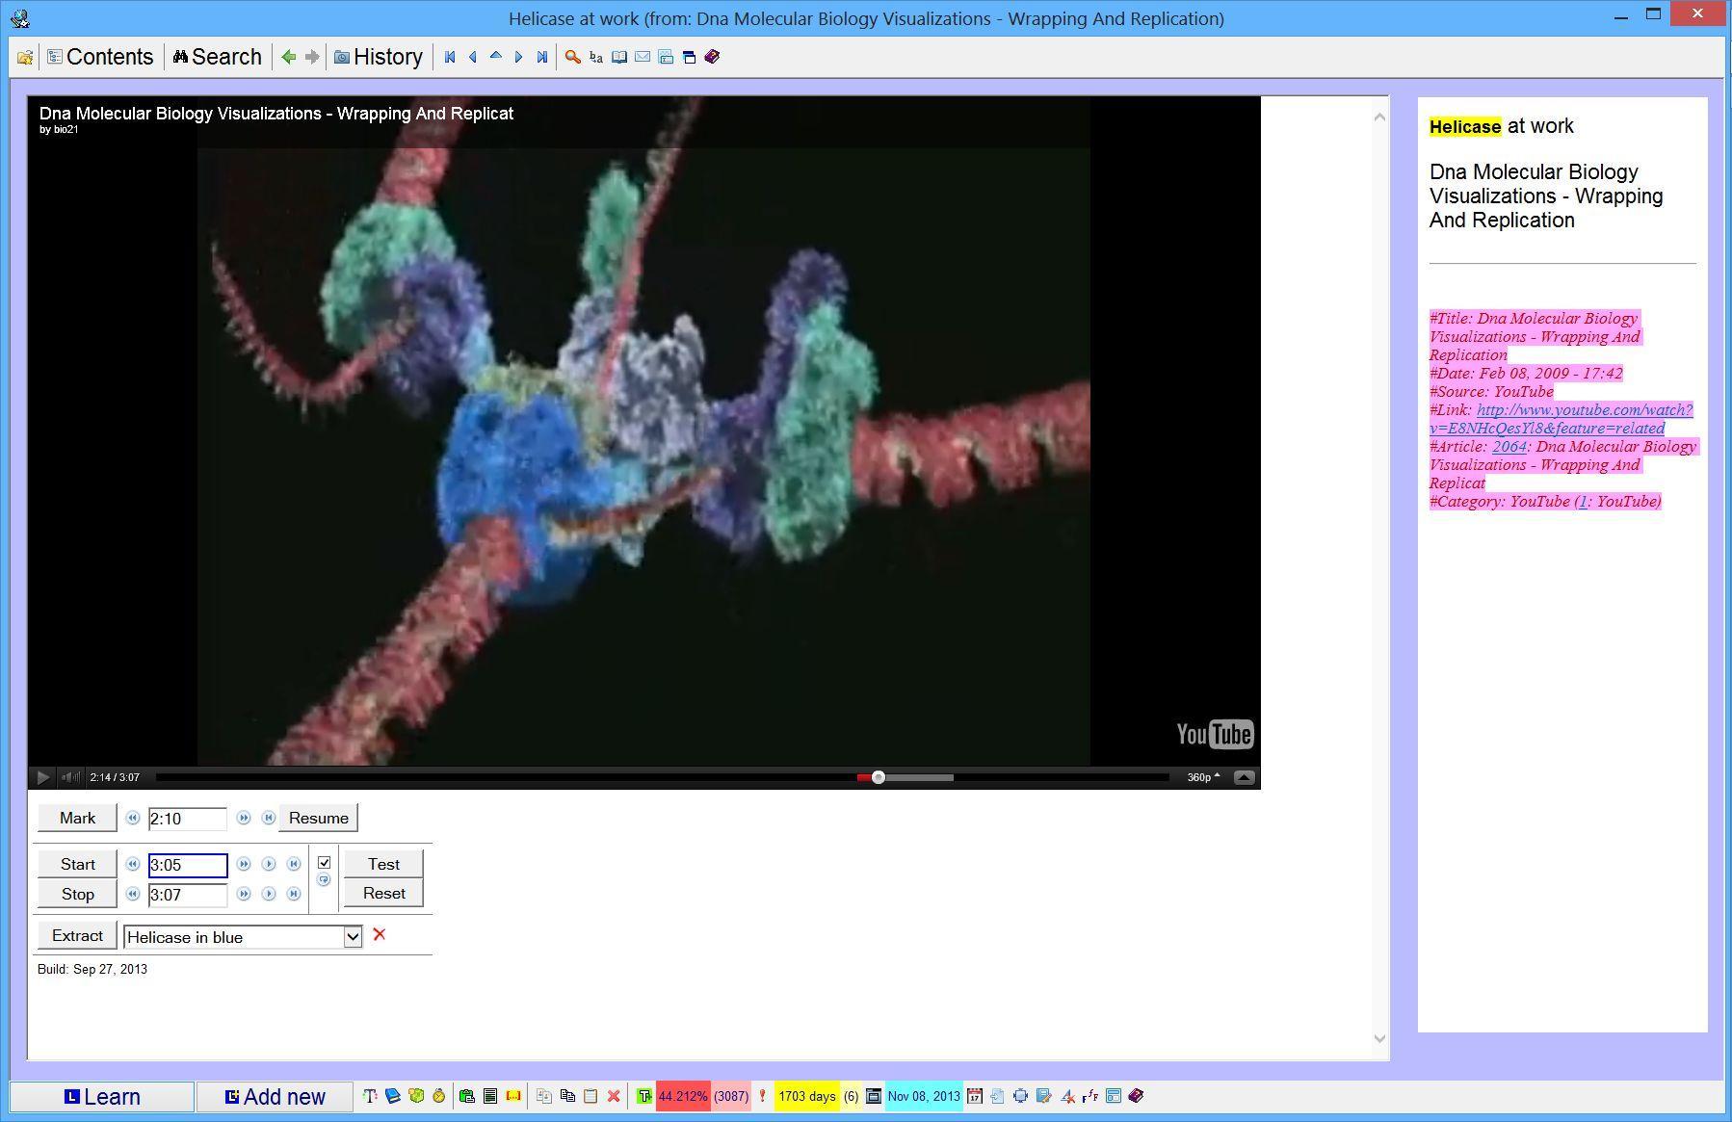Jump to the first element navigation icon
This screenshot has height=1122, width=1732.
point(449,57)
